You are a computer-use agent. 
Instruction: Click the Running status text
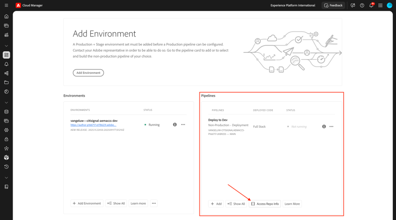point(154,125)
